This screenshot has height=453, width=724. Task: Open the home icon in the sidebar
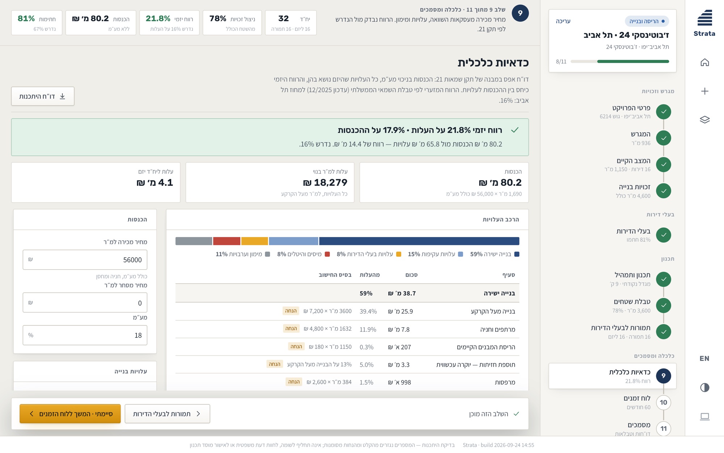704,62
